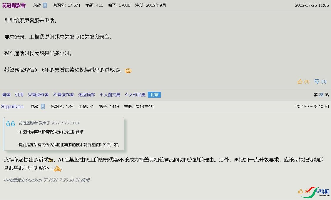This screenshot has width=331, height=200.
Task: Click the quotation mark icon in the quote box
Action: tap(11, 123)
